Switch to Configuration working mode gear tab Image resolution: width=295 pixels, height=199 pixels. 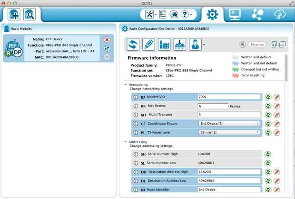click(212, 14)
